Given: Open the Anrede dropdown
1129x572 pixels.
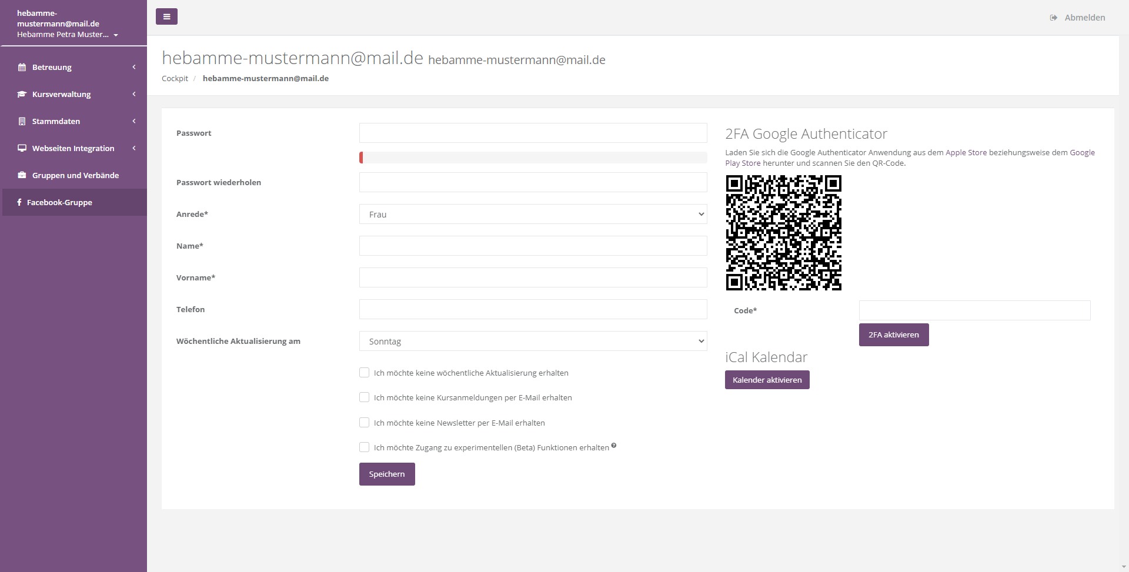Looking at the screenshot, I should click(x=533, y=215).
